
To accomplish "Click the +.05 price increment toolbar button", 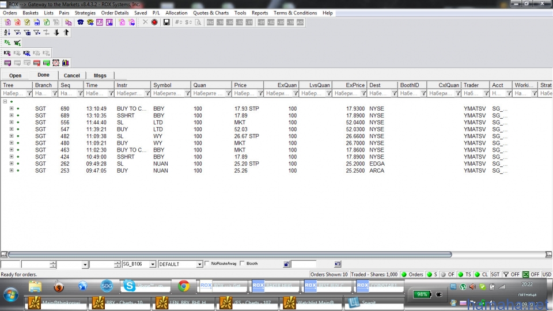I will coord(281,22).
